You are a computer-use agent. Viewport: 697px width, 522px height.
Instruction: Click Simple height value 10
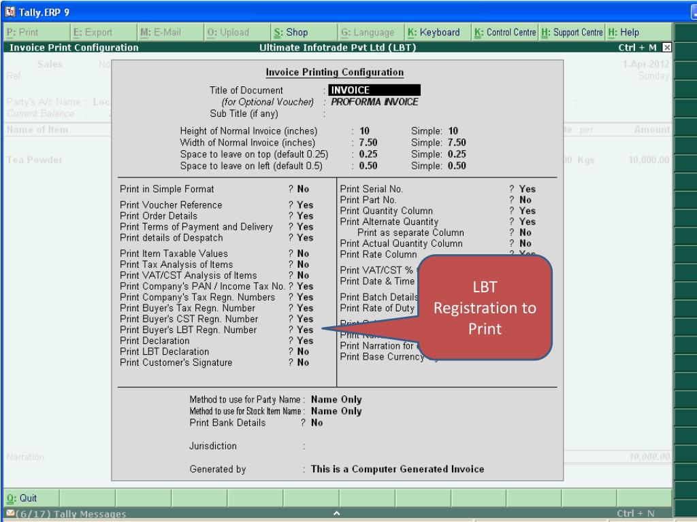click(453, 131)
